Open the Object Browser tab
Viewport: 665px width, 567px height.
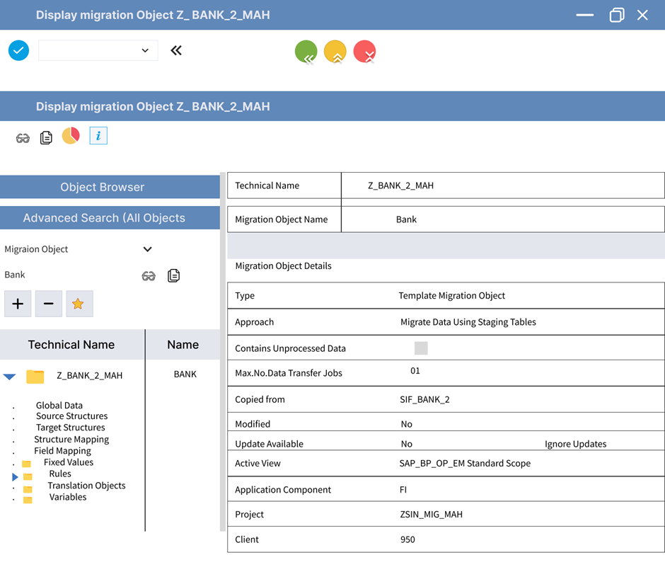coord(110,187)
